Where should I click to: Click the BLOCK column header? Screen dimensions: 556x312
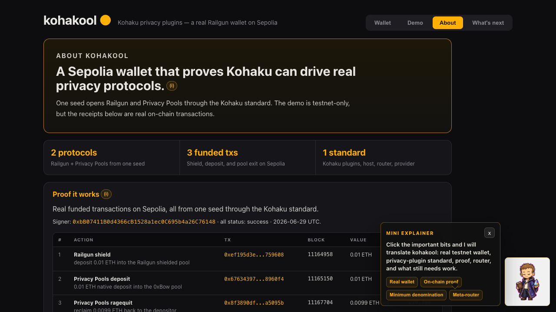click(x=316, y=240)
